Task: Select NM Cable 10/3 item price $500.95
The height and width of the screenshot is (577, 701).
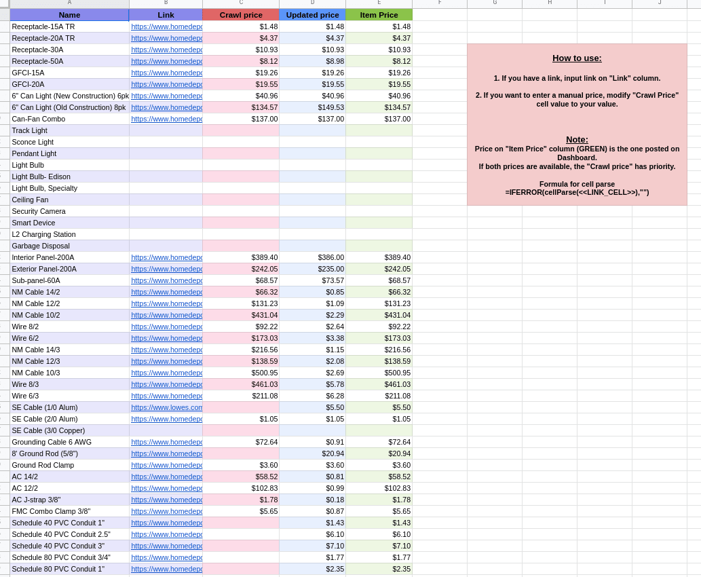Action: [379, 373]
